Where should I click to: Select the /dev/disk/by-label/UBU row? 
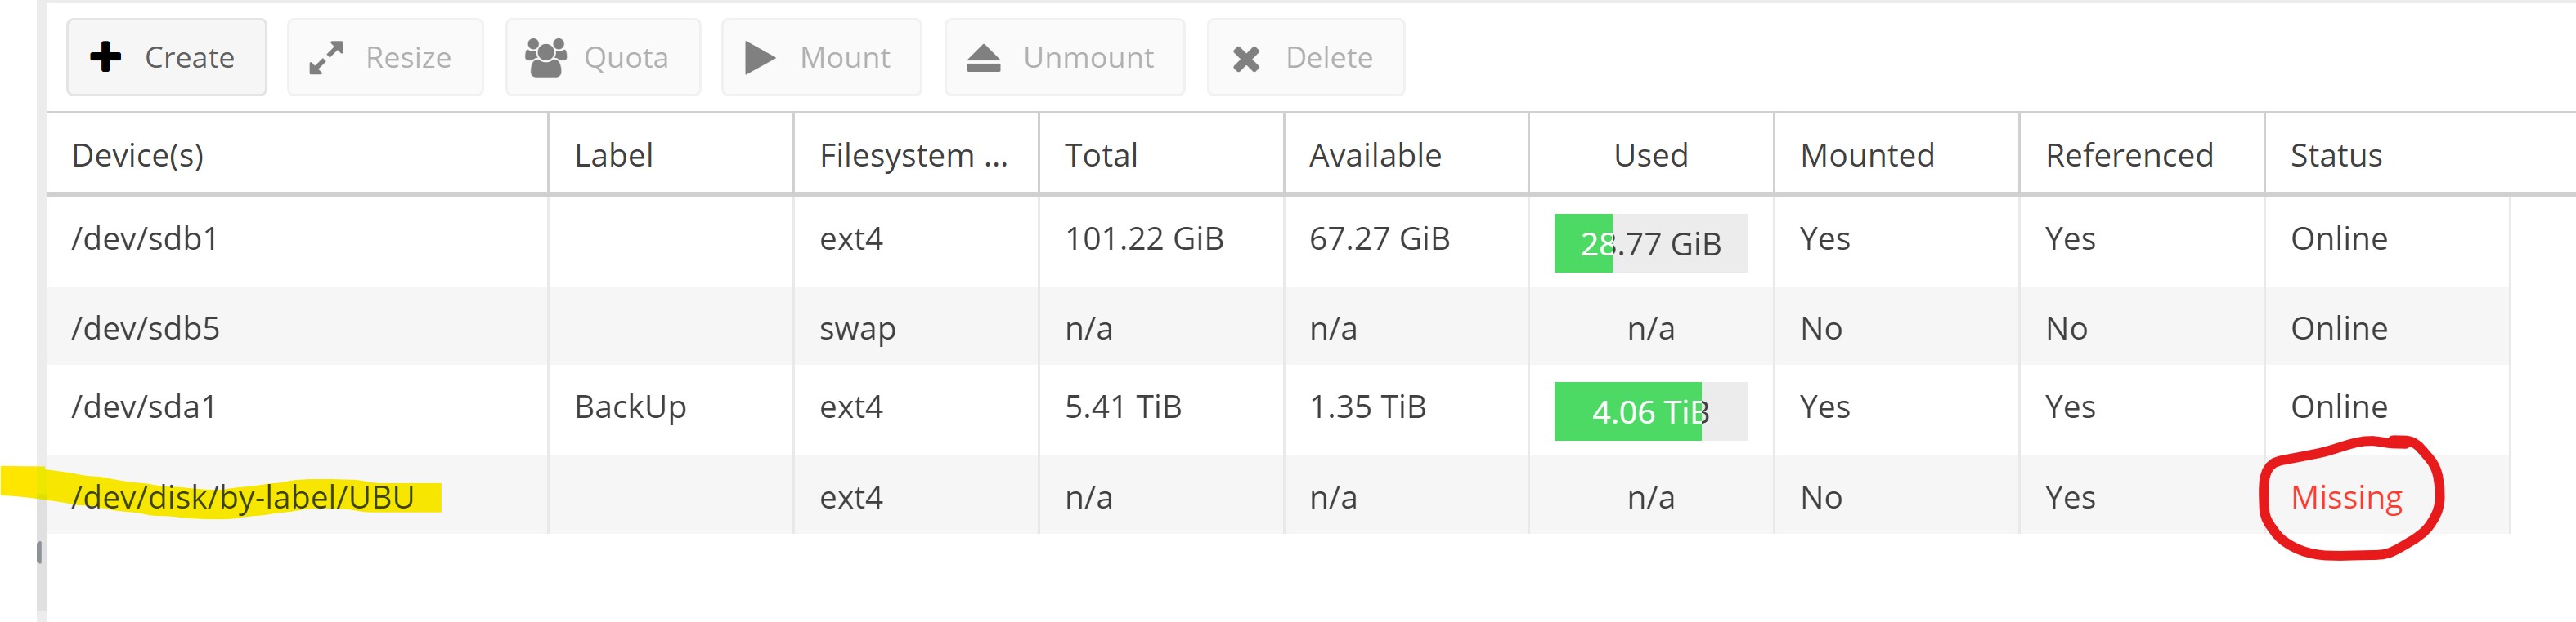click(1278, 496)
